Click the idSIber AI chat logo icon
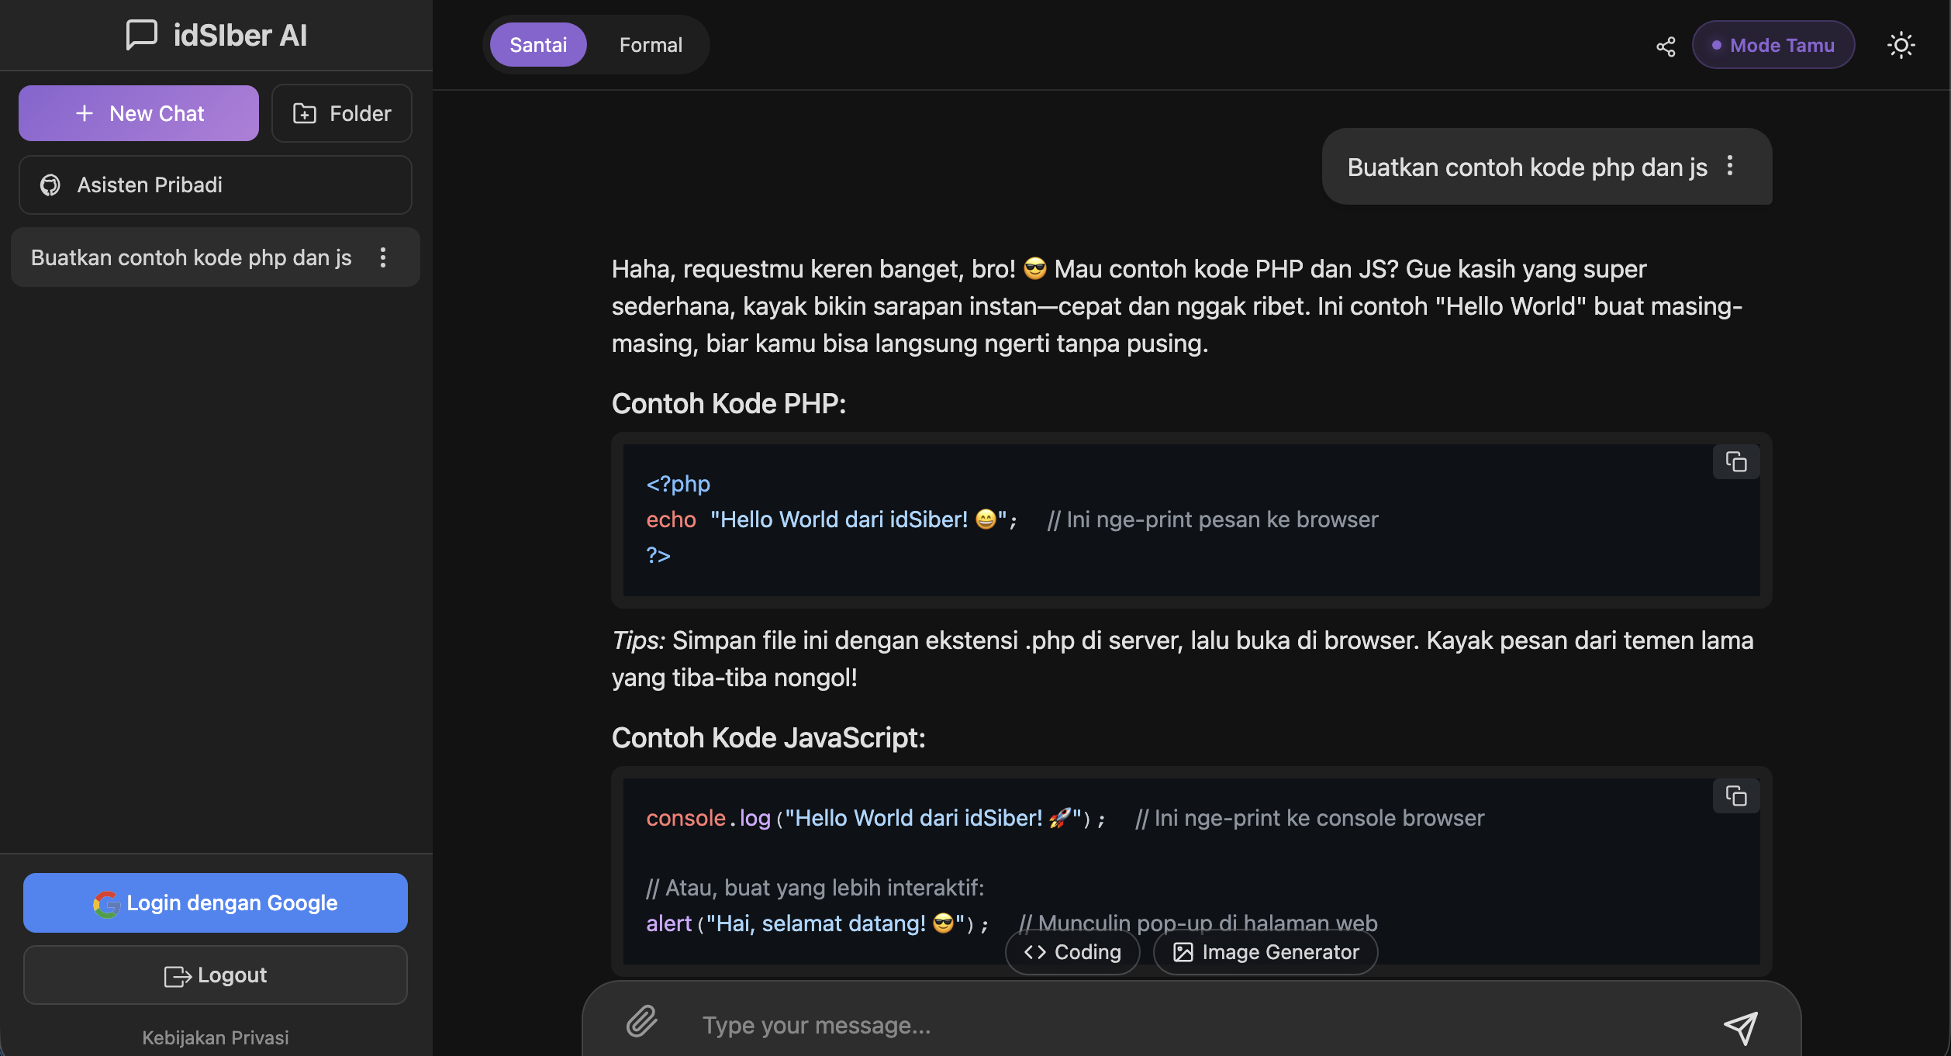Screen dimensions: 1951x1056 (142, 35)
